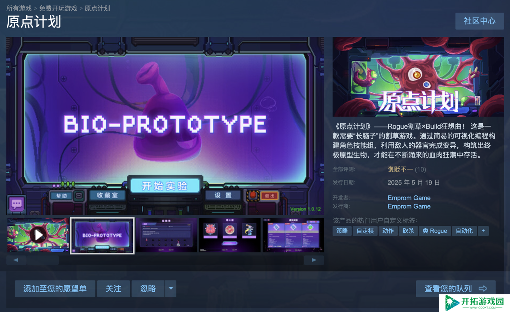The height and width of the screenshot is (312, 510).
Task: Open the third screenshot thumbnail
Action: [166, 235]
